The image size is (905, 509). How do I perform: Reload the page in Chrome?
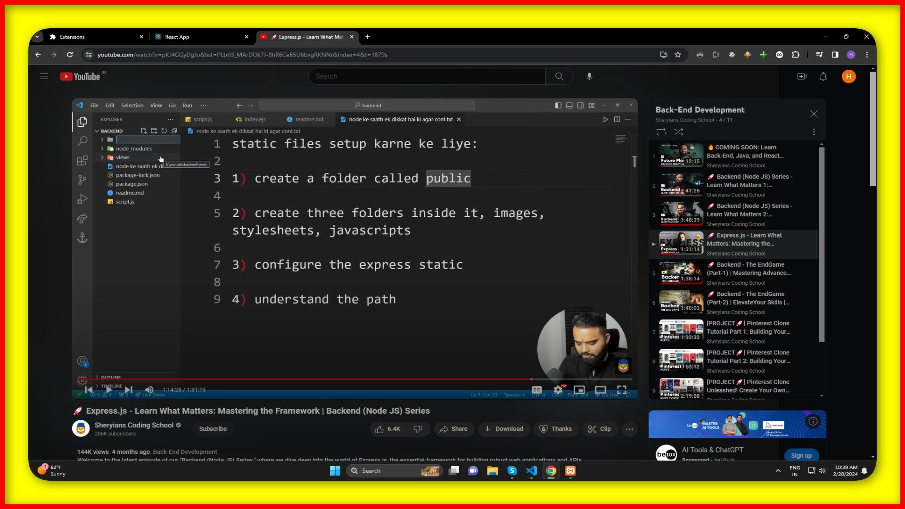70,55
